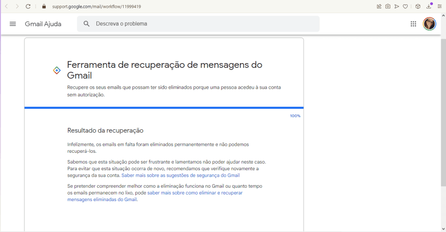Click the blue recovery progress bar

coord(164,108)
